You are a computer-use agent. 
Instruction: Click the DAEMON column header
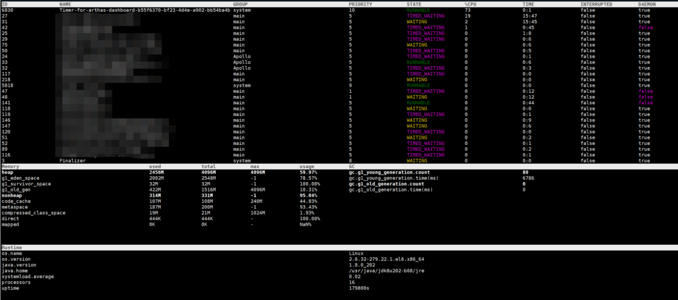click(647, 4)
